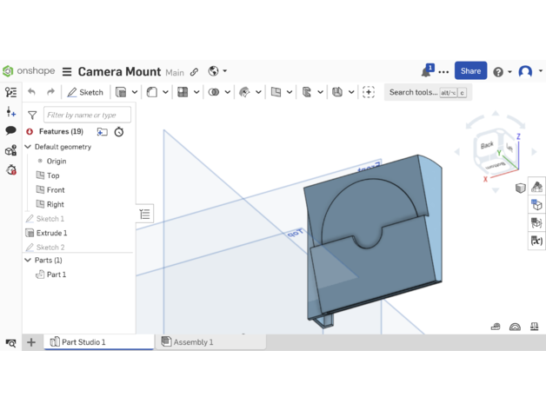Click the Redo arrow in the toolbar
546x410 pixels.
[x=50, y=92]
